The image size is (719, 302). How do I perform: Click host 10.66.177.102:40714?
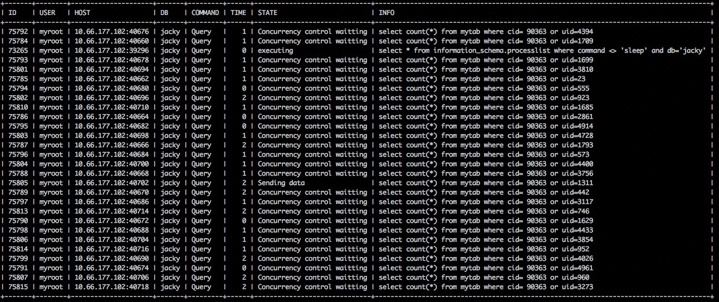click(112, 211)
